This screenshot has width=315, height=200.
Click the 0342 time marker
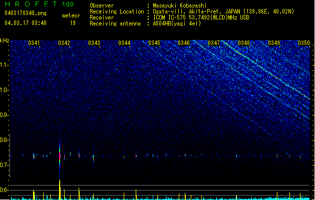click(x=64, y=43)
